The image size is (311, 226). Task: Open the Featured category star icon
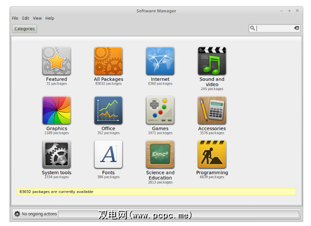(57, 61)
